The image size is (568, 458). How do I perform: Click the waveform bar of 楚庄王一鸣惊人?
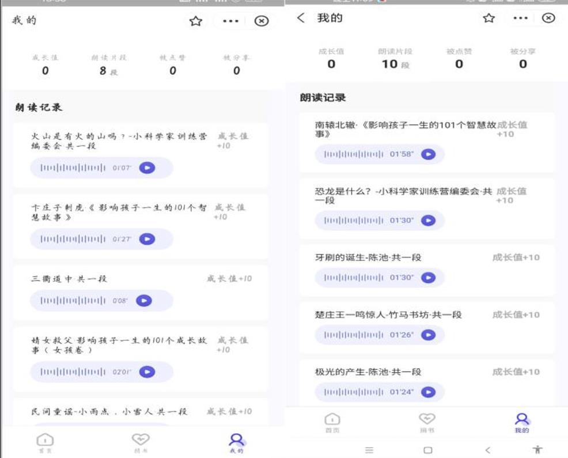[353, 335]
